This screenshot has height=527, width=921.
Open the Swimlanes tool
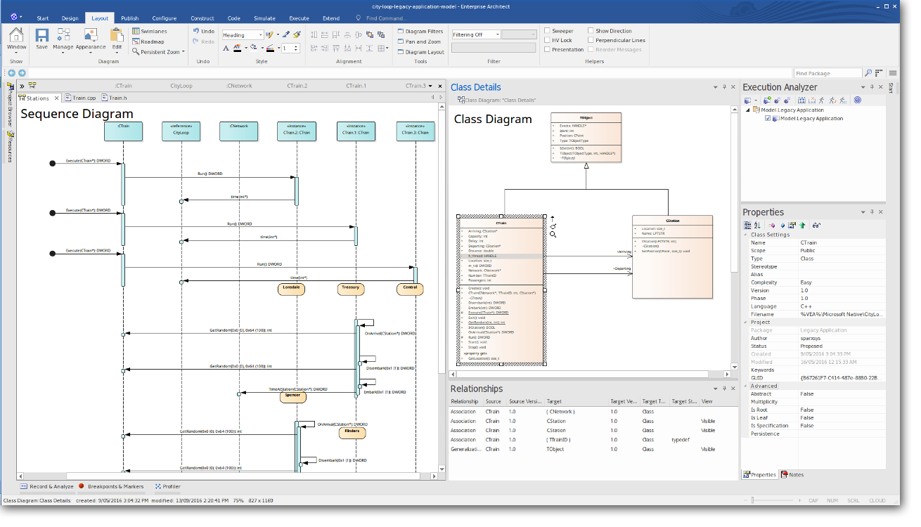click(x=149, y=32)
